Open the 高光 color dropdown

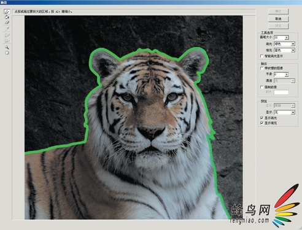point(284,44)
